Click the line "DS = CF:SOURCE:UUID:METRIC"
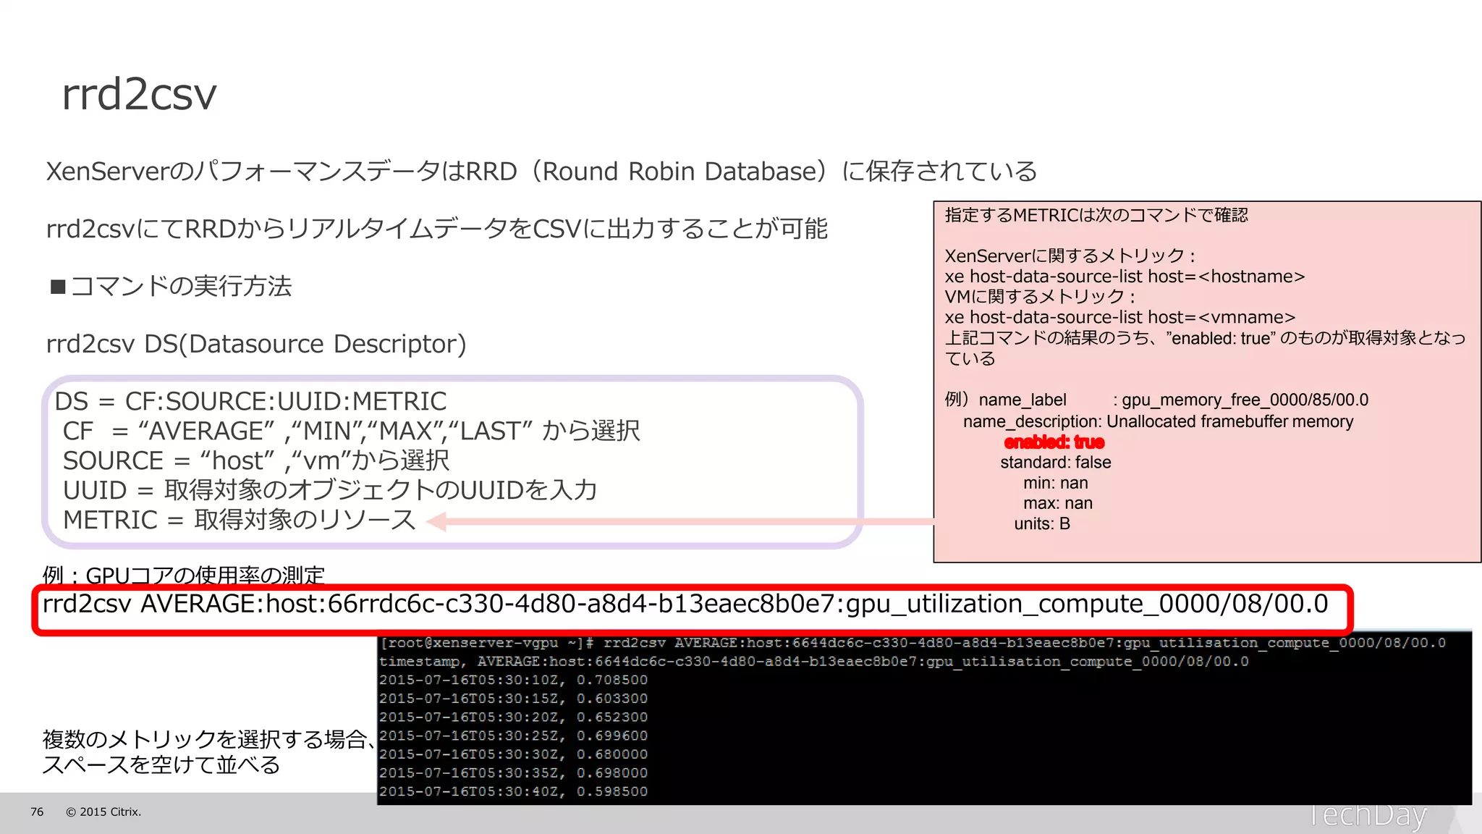The image size is (1482, 834). pyautogui.click(x=250, y=401)
